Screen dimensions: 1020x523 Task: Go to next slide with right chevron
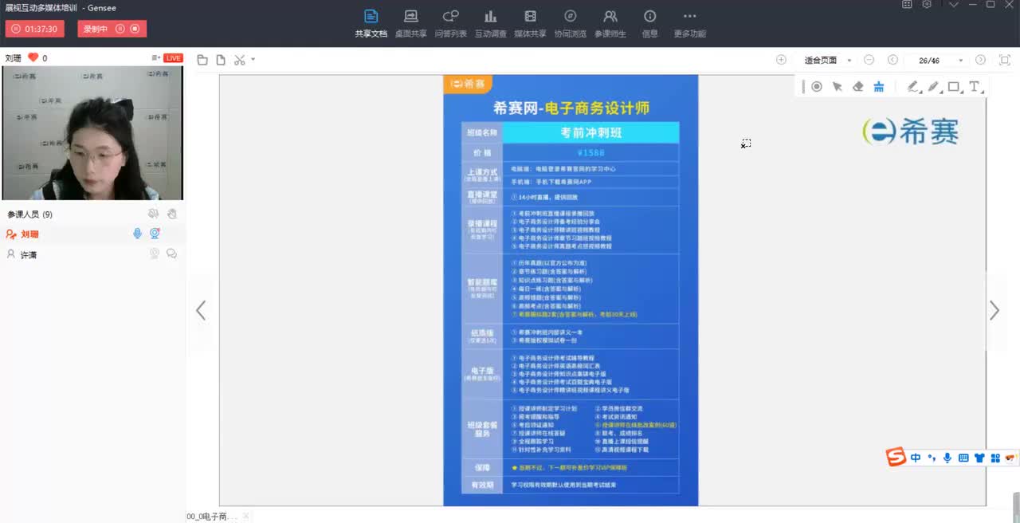994,311
